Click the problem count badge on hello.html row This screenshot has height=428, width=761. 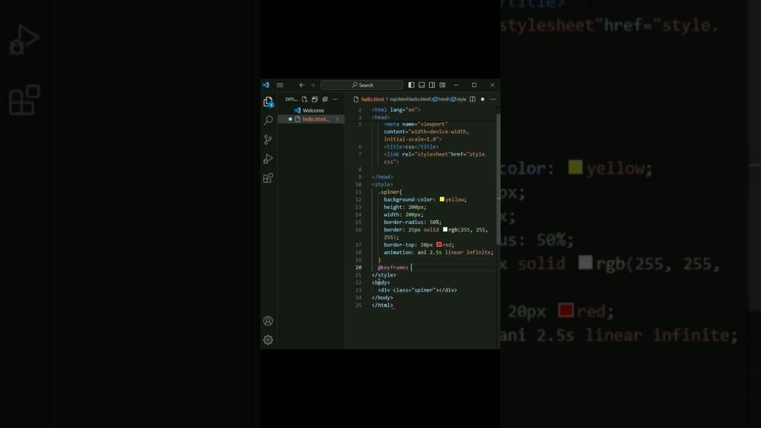pyautogui.click(x=337, y=119)
